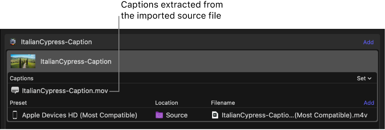
Task: Click the Apple device preset icon
Action: coord(15,115)
